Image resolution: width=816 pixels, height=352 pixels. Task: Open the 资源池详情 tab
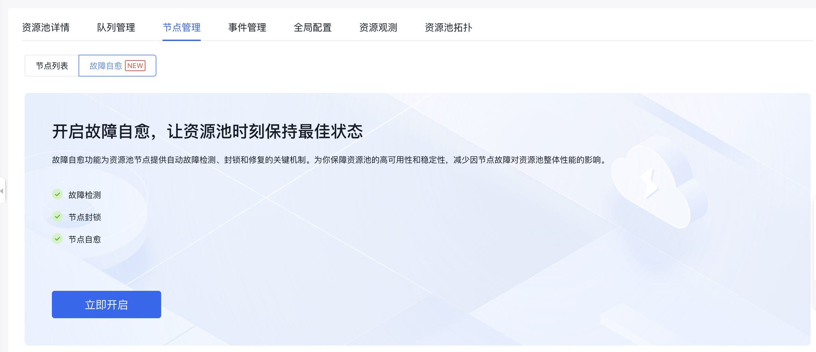pyautogui.click(x=46, y=27)
